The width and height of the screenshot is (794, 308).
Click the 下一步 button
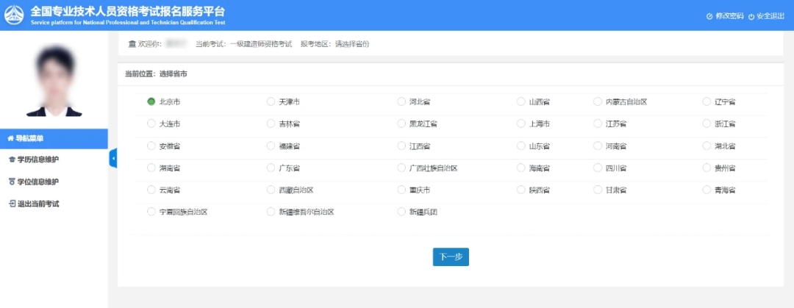(451, 257)
